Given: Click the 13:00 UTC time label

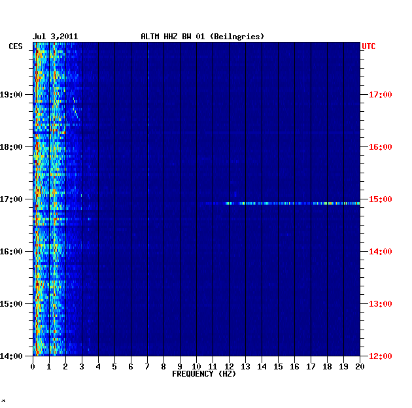Looking at the screenshot, I should pos(380,303).
